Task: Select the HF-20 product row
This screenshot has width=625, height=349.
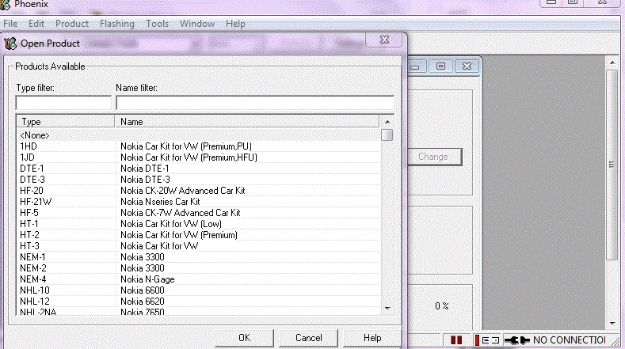Action: (199, 191)
